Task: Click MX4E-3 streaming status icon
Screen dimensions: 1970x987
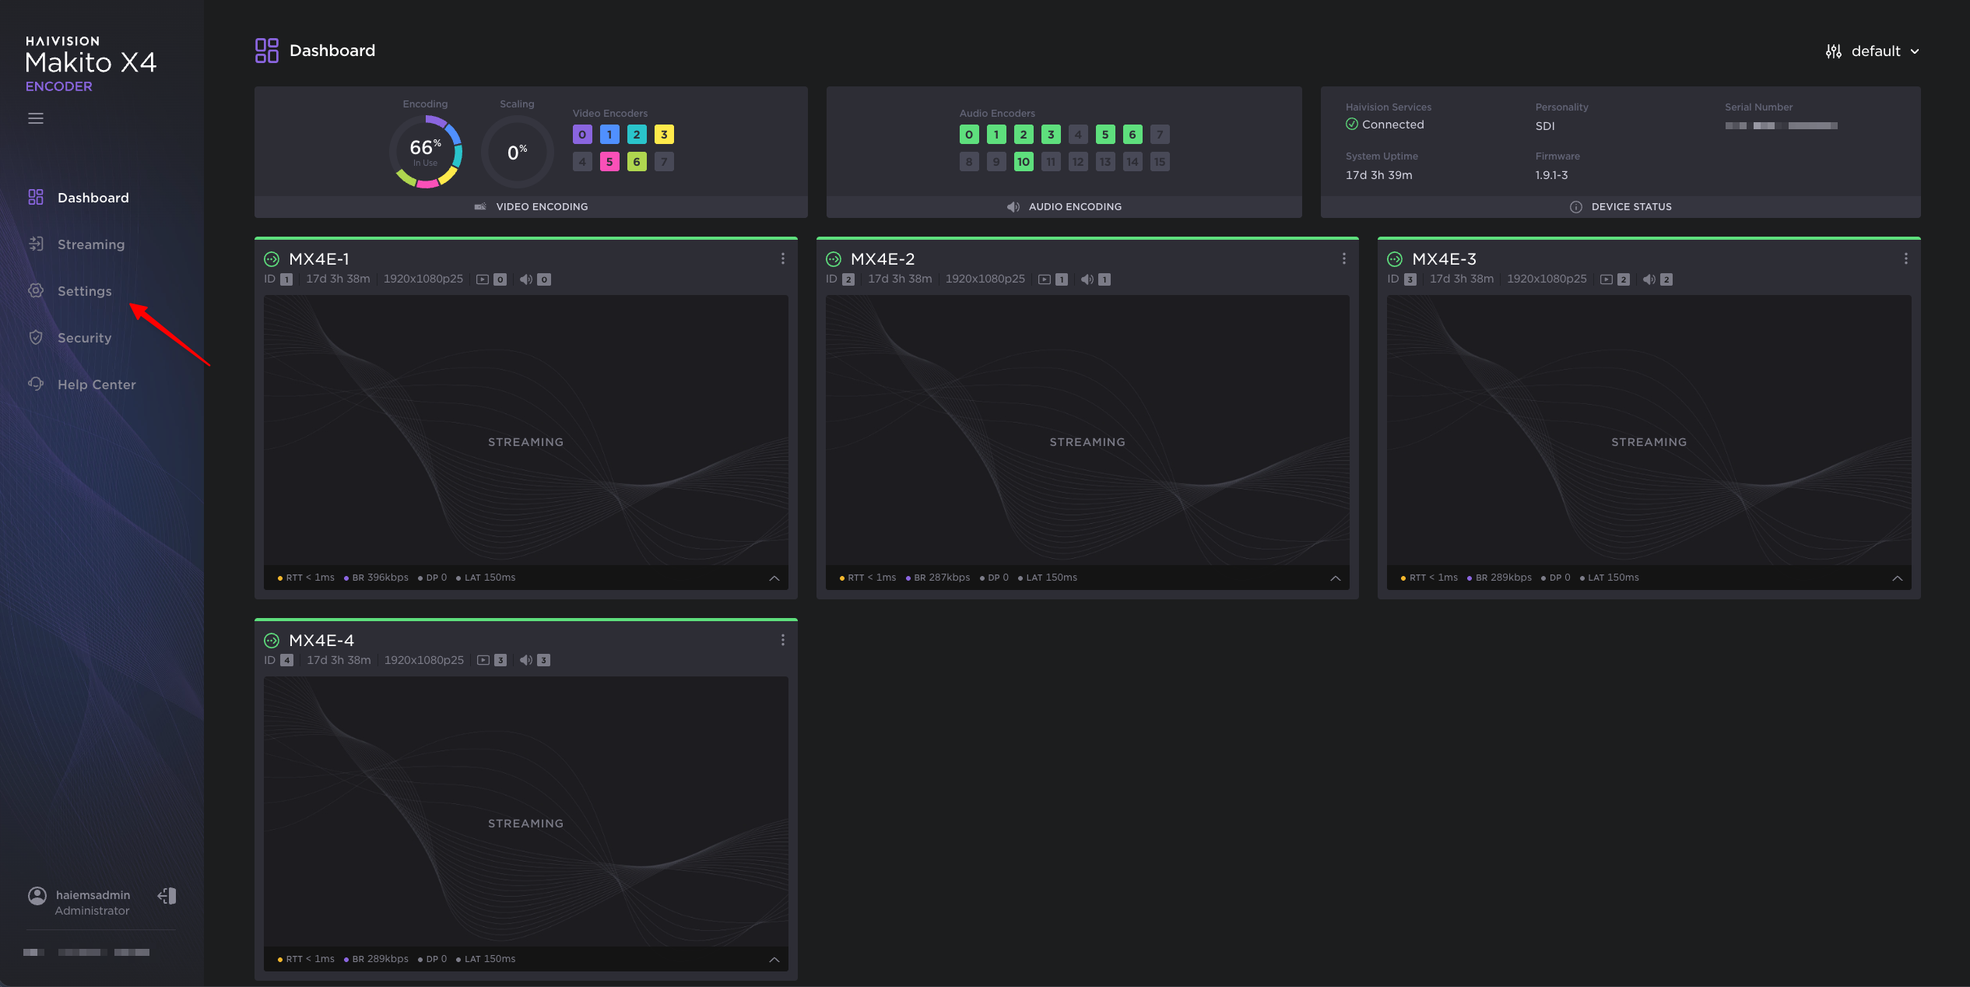Action: [x=1395, y=259]
